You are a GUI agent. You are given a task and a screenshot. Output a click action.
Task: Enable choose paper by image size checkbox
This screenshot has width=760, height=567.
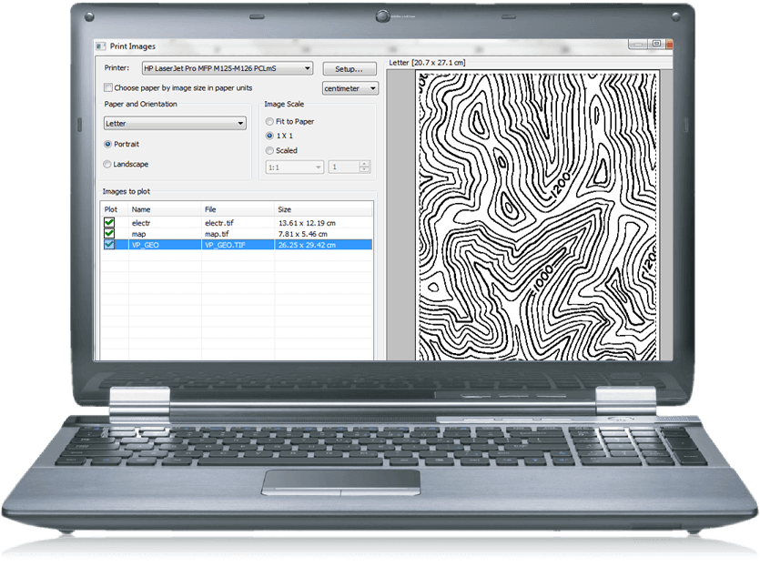point(109,88)
